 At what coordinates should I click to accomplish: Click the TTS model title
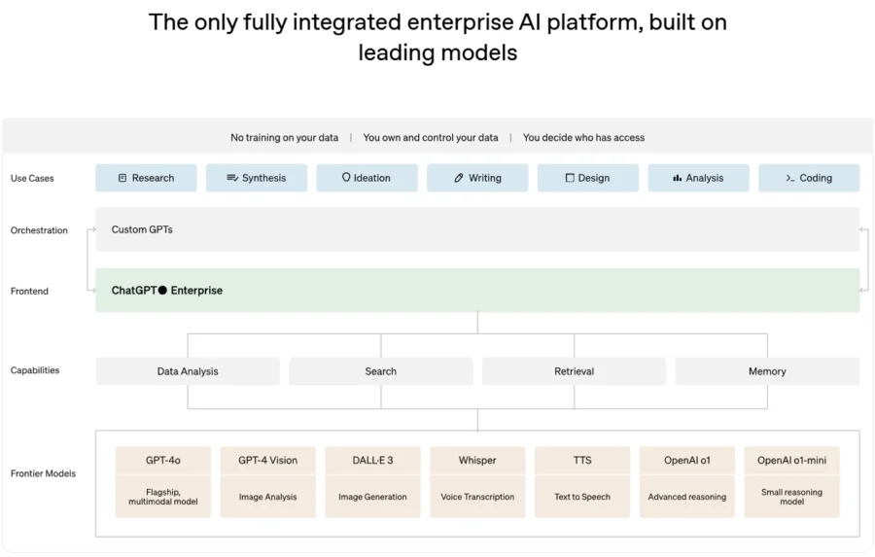582,461
